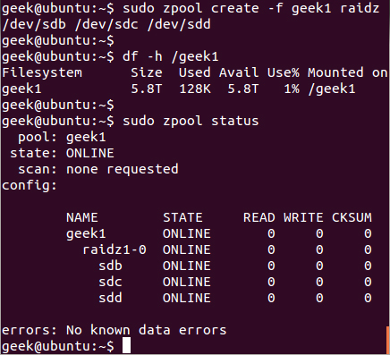Click the 'Used' column header
This screenshot has height=355, width=390.
tap(195, 72)
